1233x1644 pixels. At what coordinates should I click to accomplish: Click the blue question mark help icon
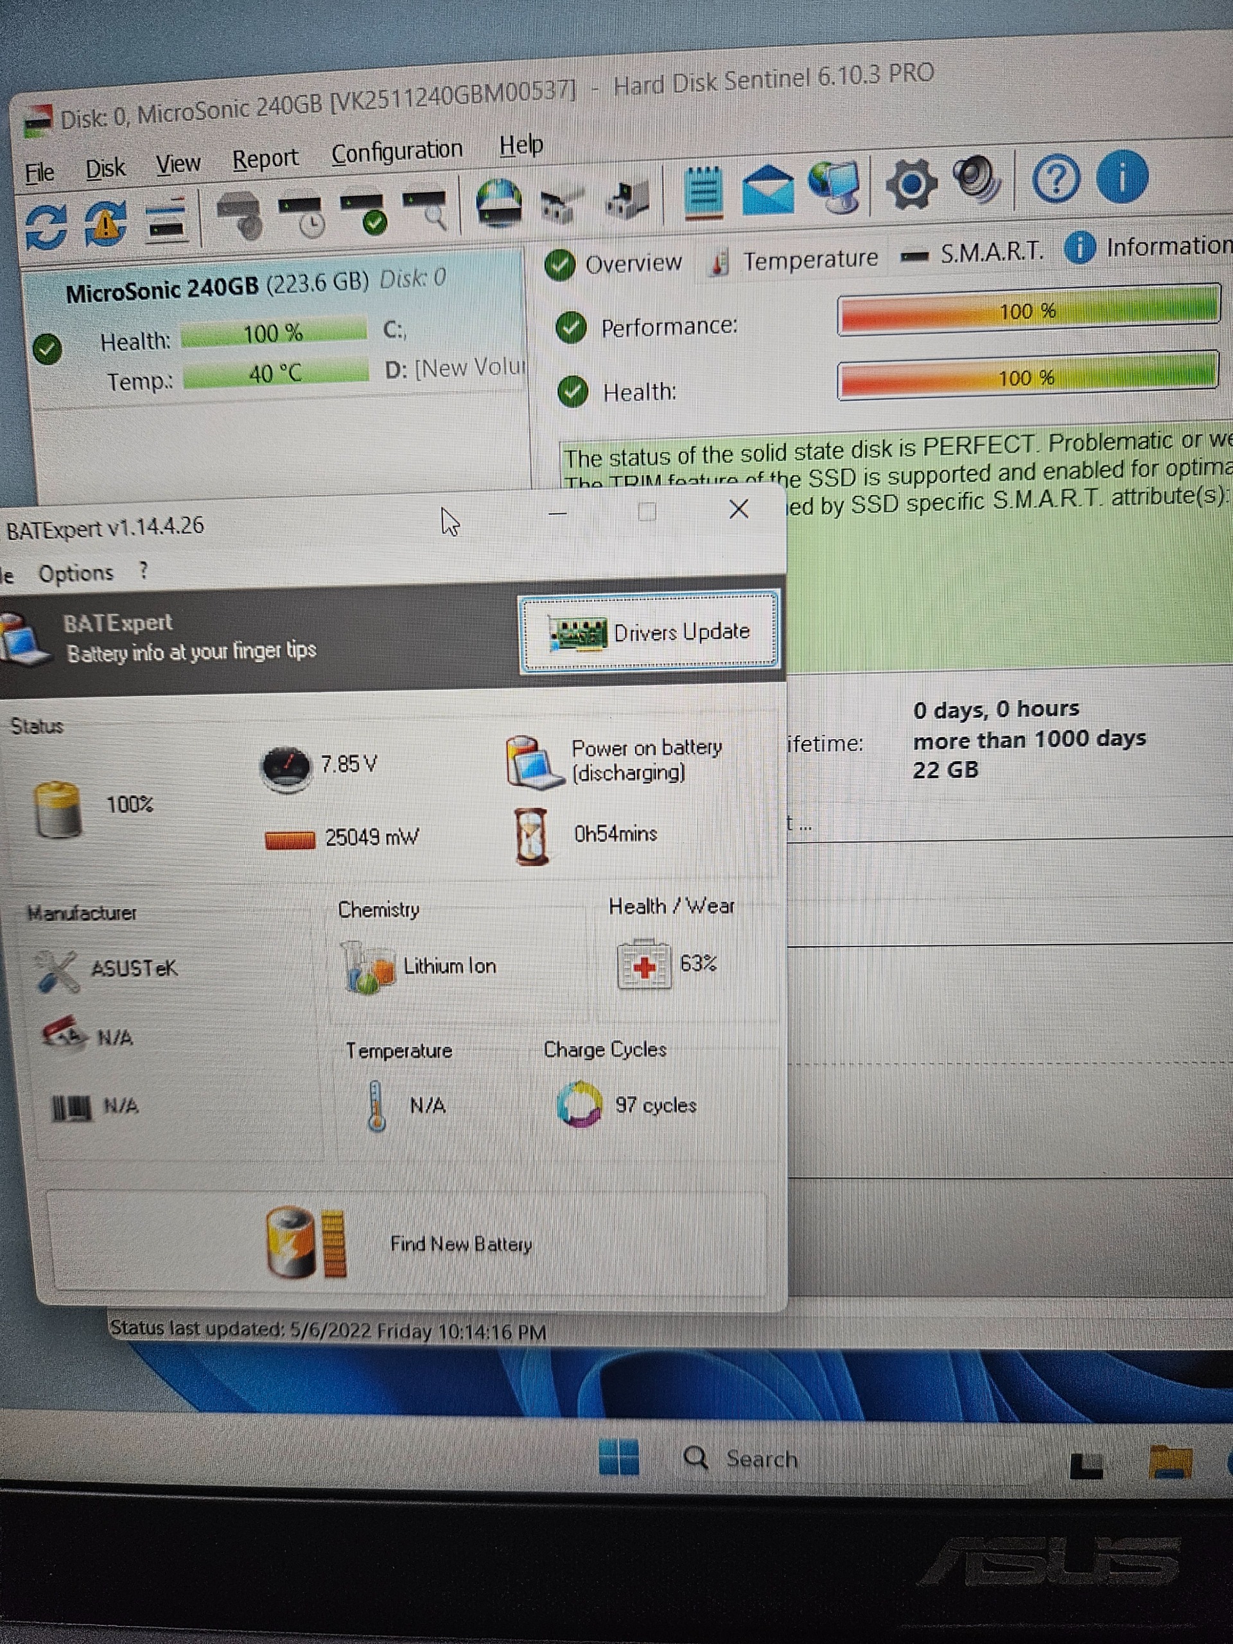pyautogui.click(x=1055, y=179)
